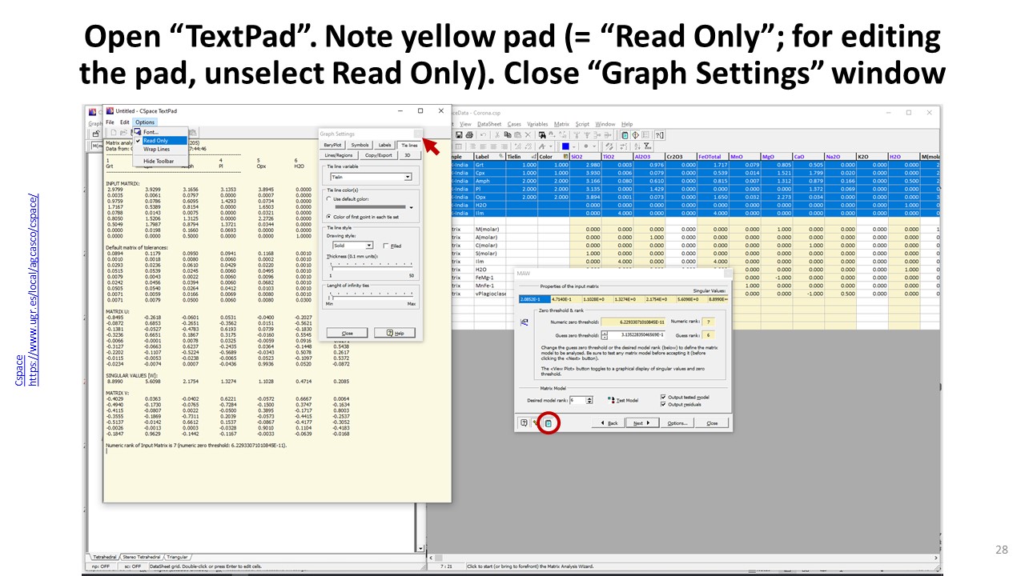This screenshot has height=576, width=1025.
Task: Click the print icon in CSpaceData toolbar
Action: click(x=468, y=135)
